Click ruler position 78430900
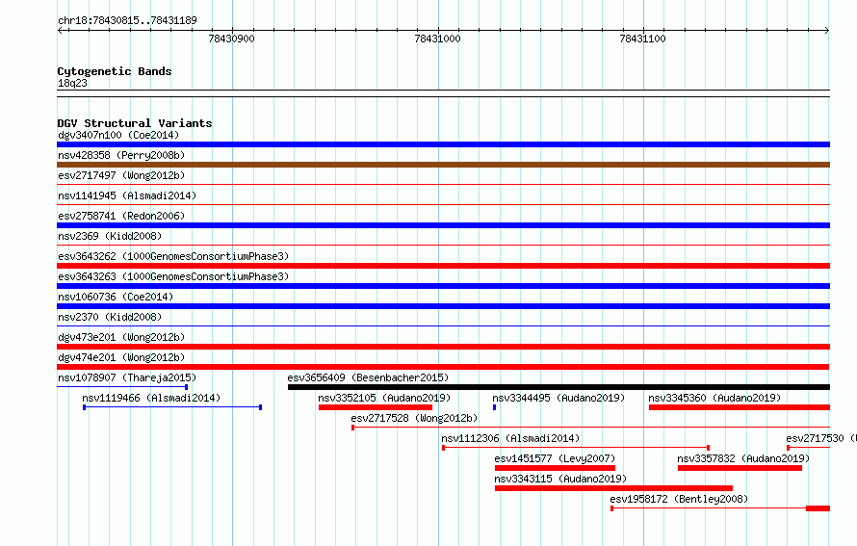The image size is (857, 546). [232, 39]
